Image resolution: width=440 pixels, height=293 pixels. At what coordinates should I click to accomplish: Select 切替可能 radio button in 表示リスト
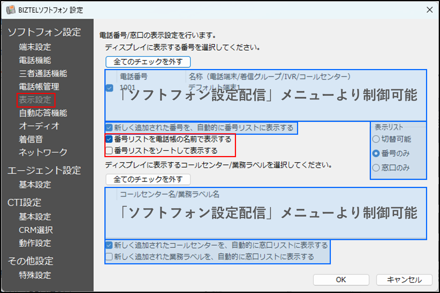376,139
